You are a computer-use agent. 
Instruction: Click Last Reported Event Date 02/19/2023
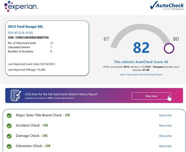31,64
